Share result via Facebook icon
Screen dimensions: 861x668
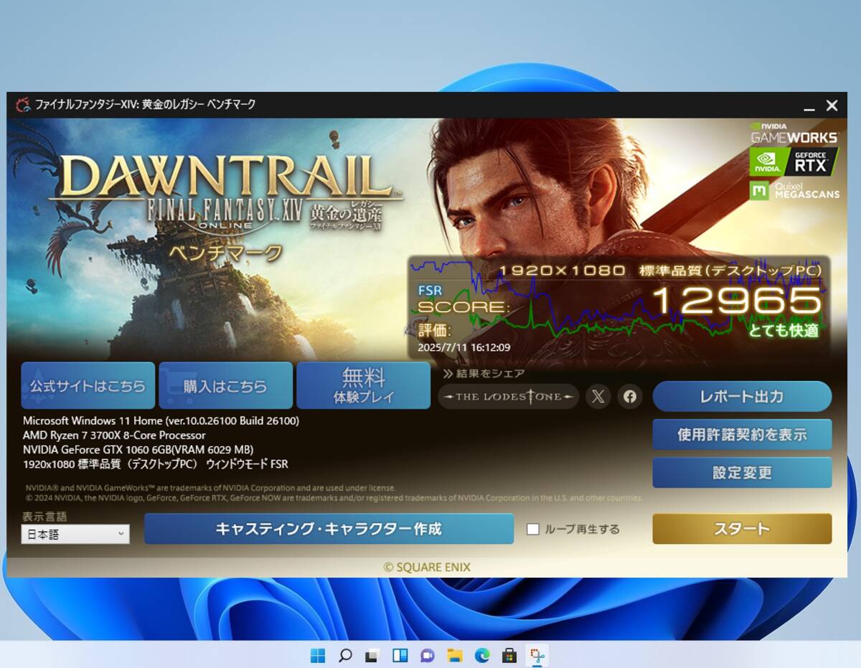[630, 396]
